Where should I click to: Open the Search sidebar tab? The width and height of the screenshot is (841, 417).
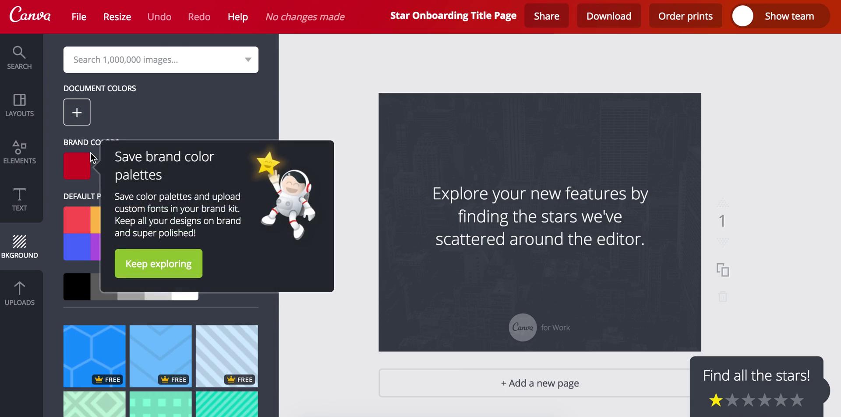coord(19,58)
